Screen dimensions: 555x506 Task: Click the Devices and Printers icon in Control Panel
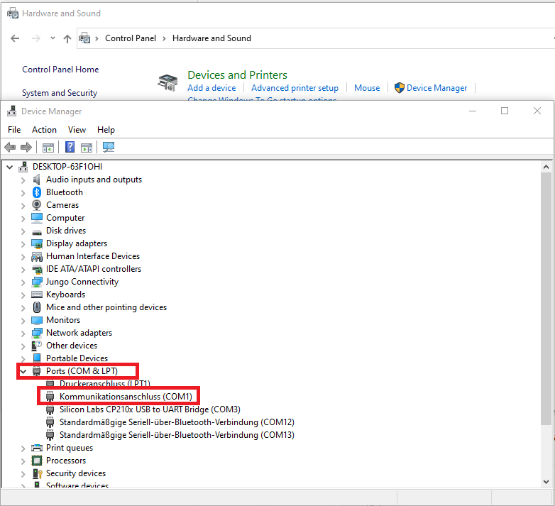tap(167, 82)
